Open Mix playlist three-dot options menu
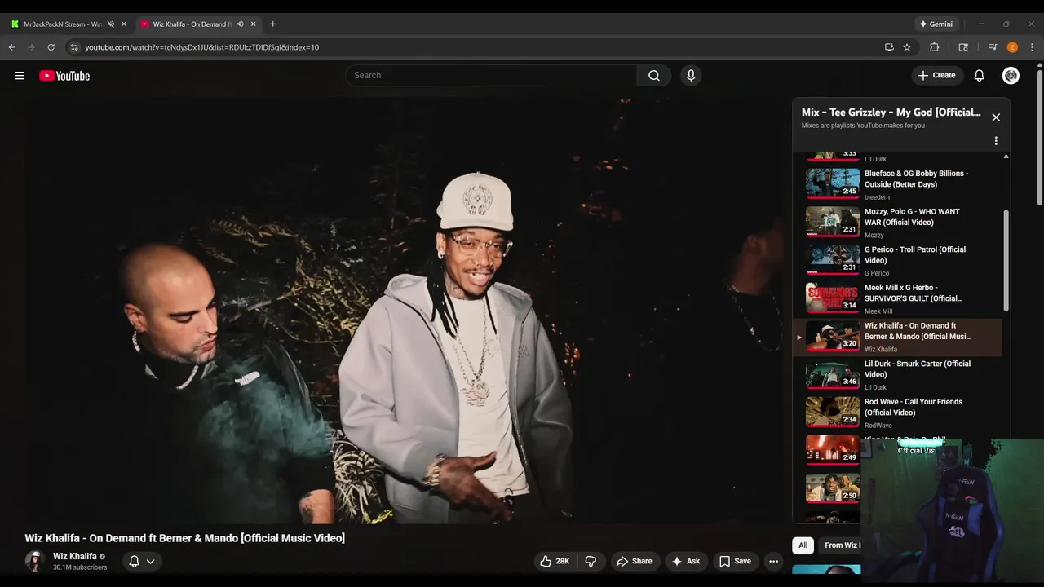1044x587 pixels. 996,141
